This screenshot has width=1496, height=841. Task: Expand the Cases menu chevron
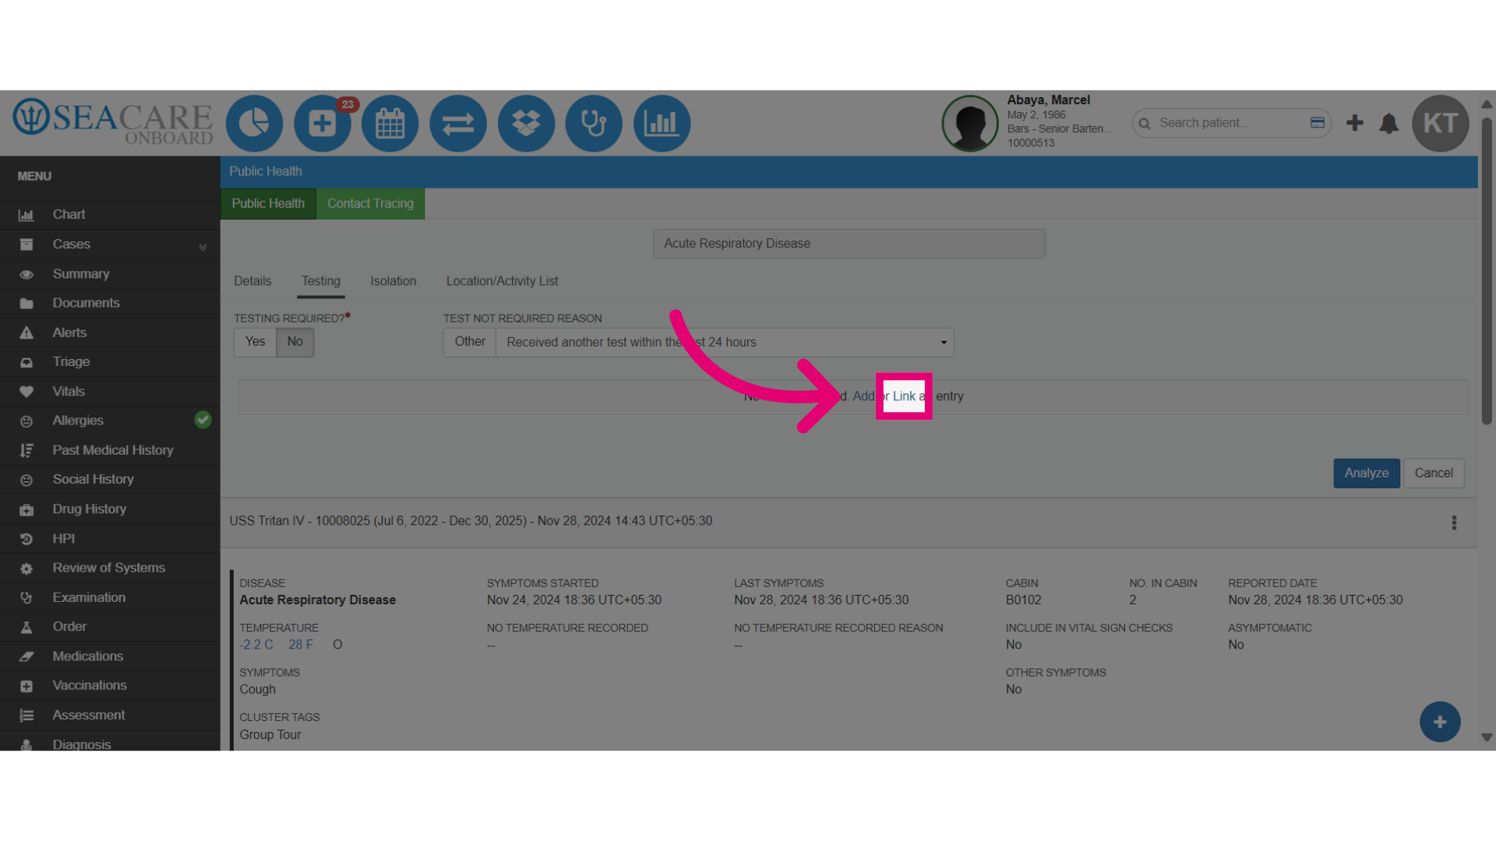pyautogui.click(x=203, y=247)
